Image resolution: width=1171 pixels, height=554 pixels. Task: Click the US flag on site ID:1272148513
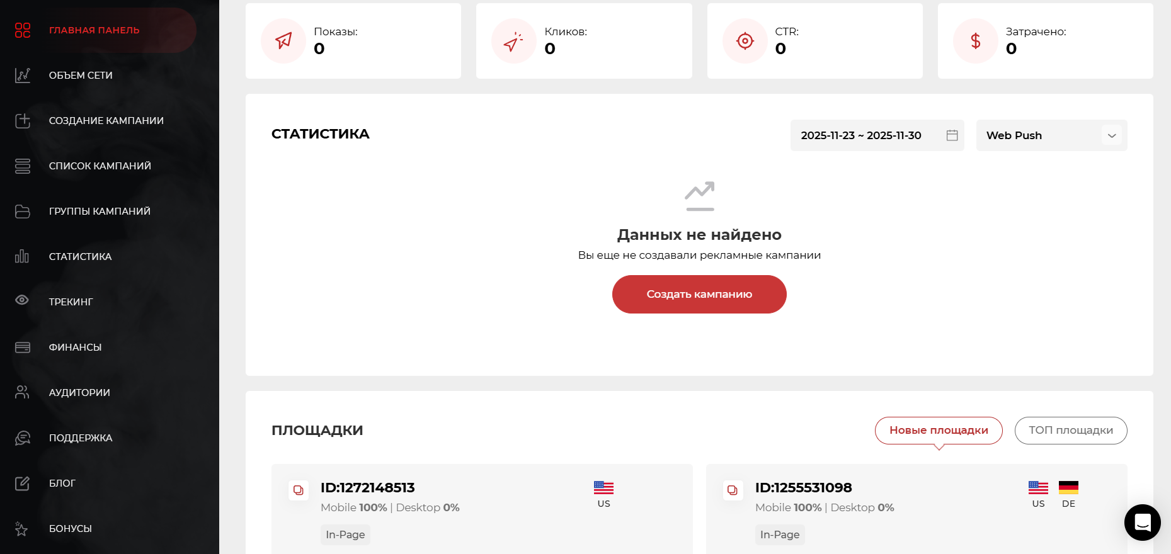[603, 487]
